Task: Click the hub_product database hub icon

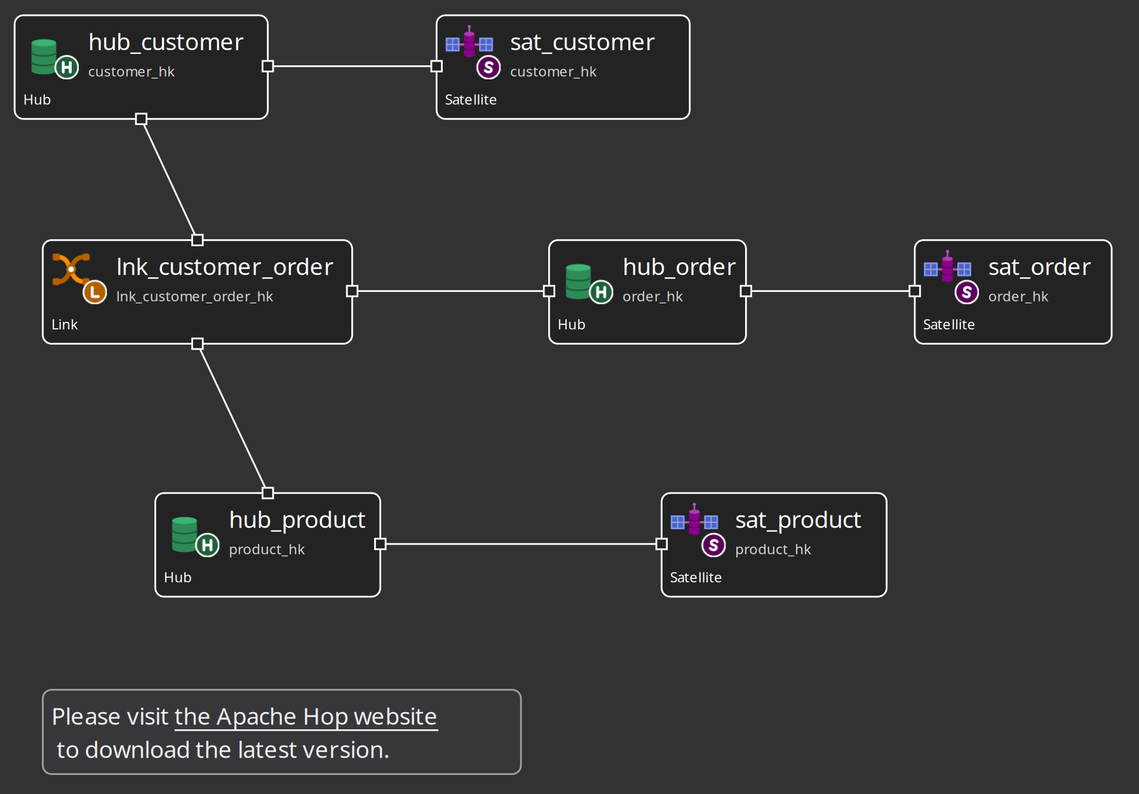Action: tap(195, 536)
